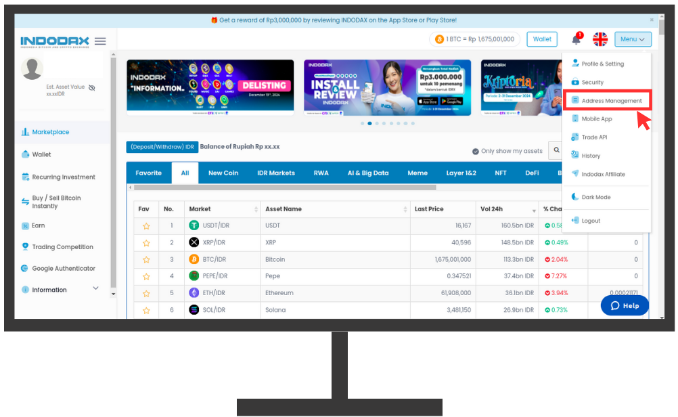The width and height of the screenshot is (678, 417).
Task: Click the Dark Mode moon icon
Action: (575, 197)
